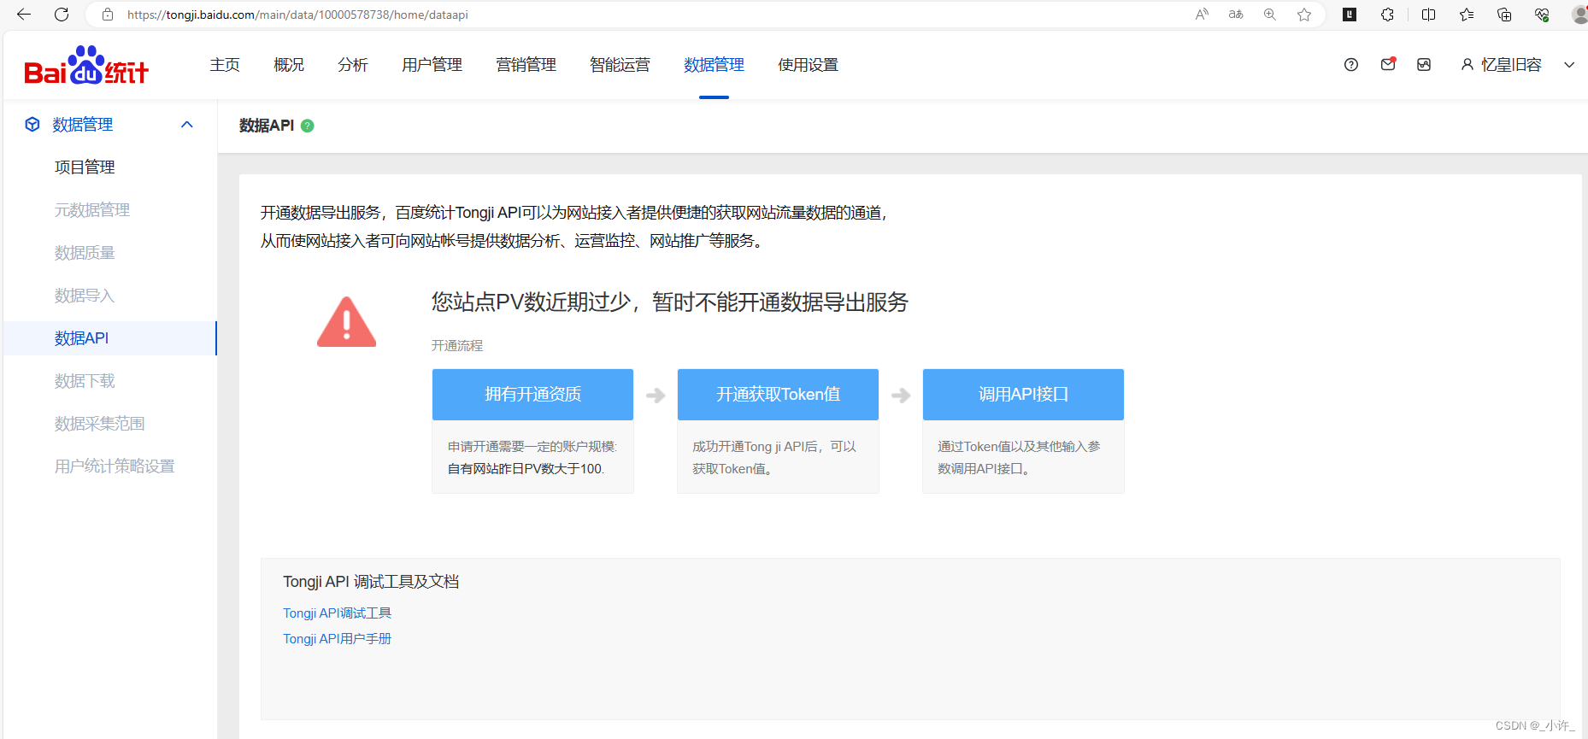Click the Baidu Tongji logo

[86, 65]
